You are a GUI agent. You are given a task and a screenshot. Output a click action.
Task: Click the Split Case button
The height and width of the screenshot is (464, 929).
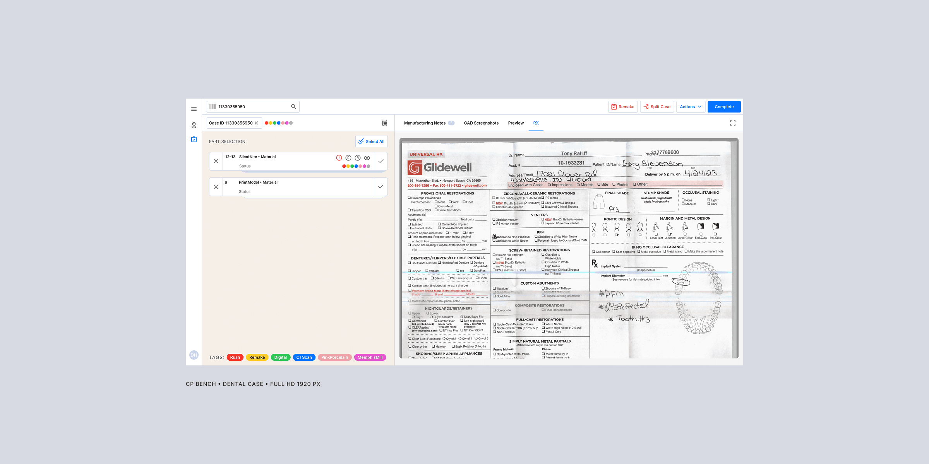[657, 107]
